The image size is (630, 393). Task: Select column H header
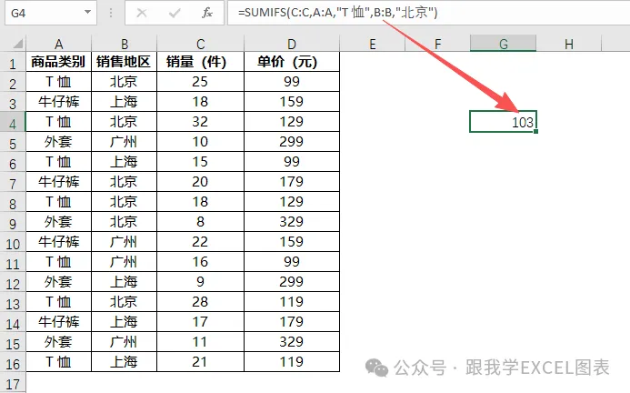pyautogui.click(x=568, y=44)
